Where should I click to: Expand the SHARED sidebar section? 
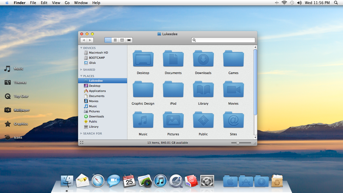click(x=81, y=69)
